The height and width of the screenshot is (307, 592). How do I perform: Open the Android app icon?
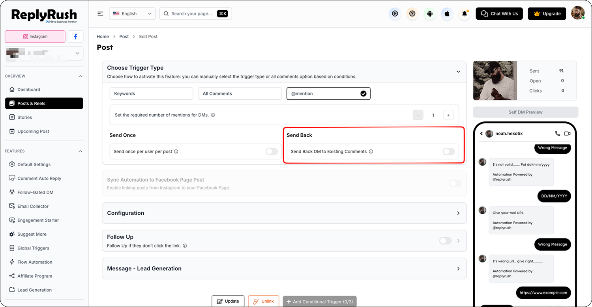point(430,14)
